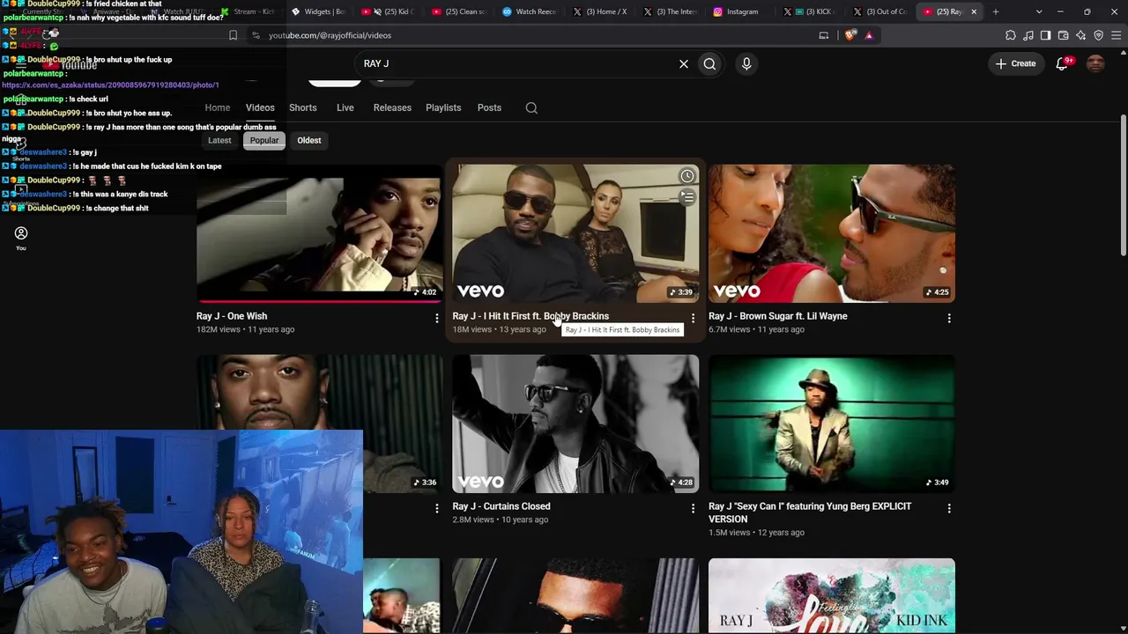
Task: Open the channel Posts tab
Action: click(489, 107)
